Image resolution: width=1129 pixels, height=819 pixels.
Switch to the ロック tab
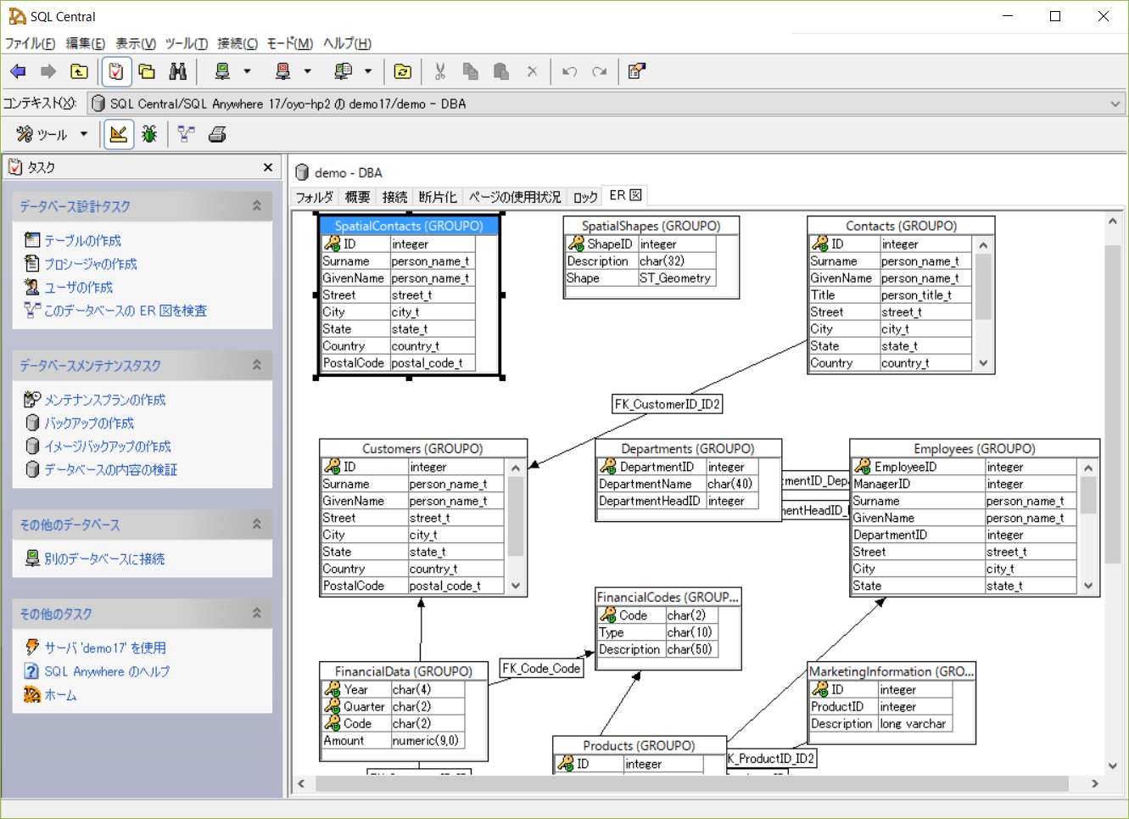pyautogui.click(x=585, y=197)
